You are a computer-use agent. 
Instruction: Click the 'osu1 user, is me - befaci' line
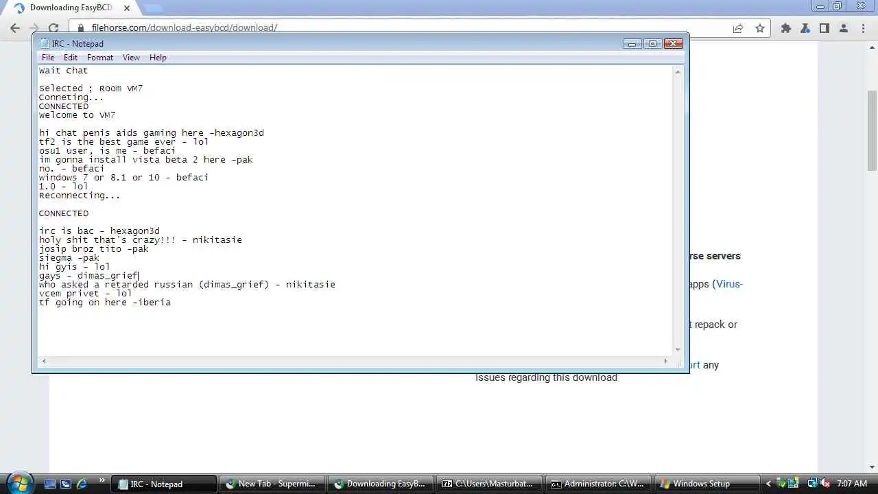click(107, 151)
